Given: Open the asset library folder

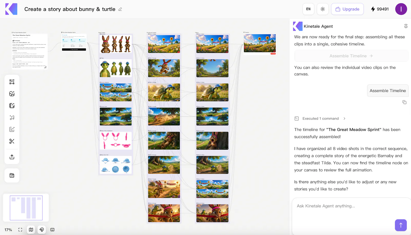Looking at the screenshot, I should (12, 176).
